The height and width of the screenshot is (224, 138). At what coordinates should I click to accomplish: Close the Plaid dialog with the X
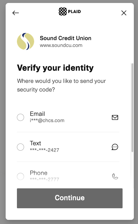click(x=124, y=13)
